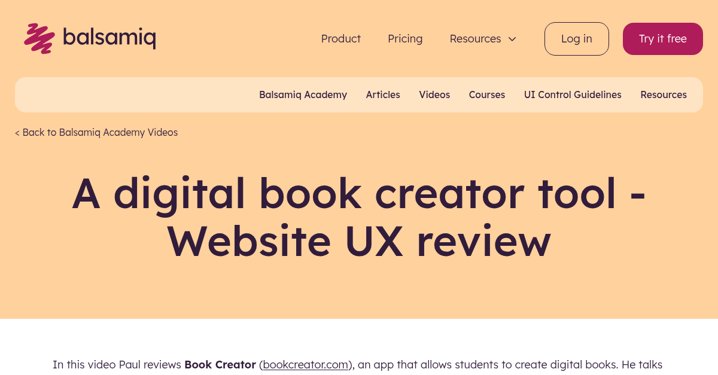Click the Log in button
This screenshot has height=375, width=718.
[576, 38]
